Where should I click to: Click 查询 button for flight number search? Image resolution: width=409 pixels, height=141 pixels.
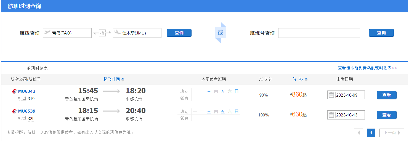pyautogui.click(x=381, y=33)
